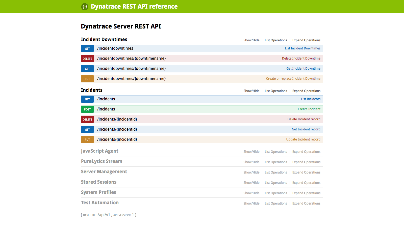
Task: List Operations for Server Management
Action: (x=276, y=173)
